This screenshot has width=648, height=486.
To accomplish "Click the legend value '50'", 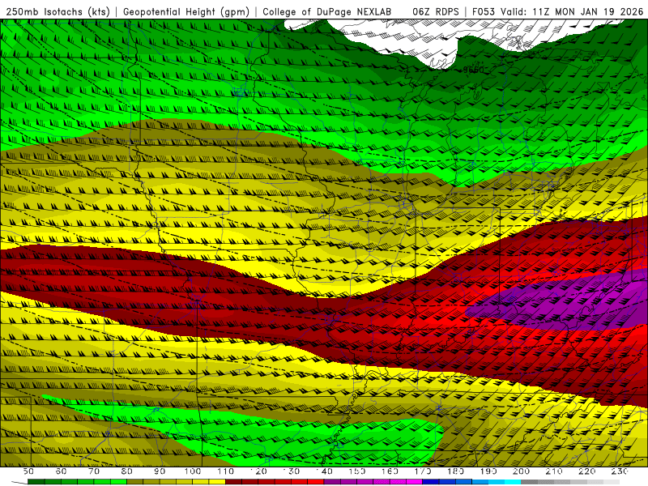I will pyautogui.click(x=28, y=471).
